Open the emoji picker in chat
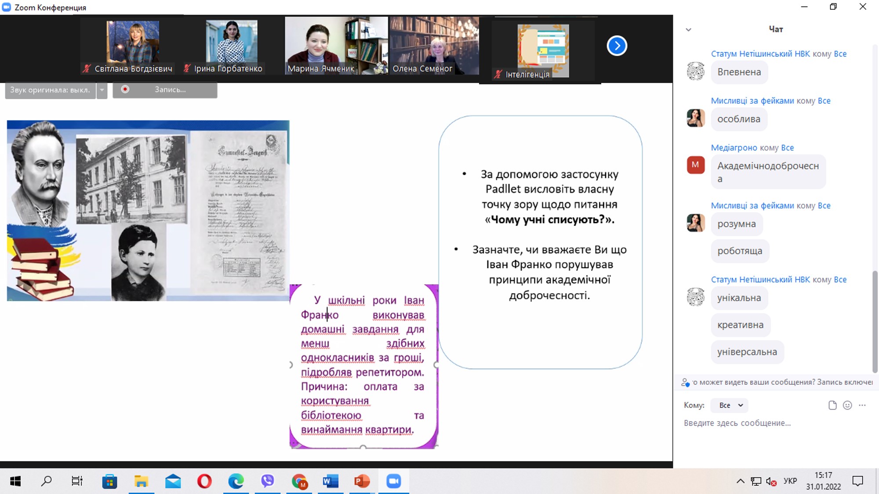 click(x=847, y=405)
